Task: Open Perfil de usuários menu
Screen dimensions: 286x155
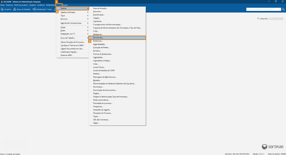Action: (21, 5)
